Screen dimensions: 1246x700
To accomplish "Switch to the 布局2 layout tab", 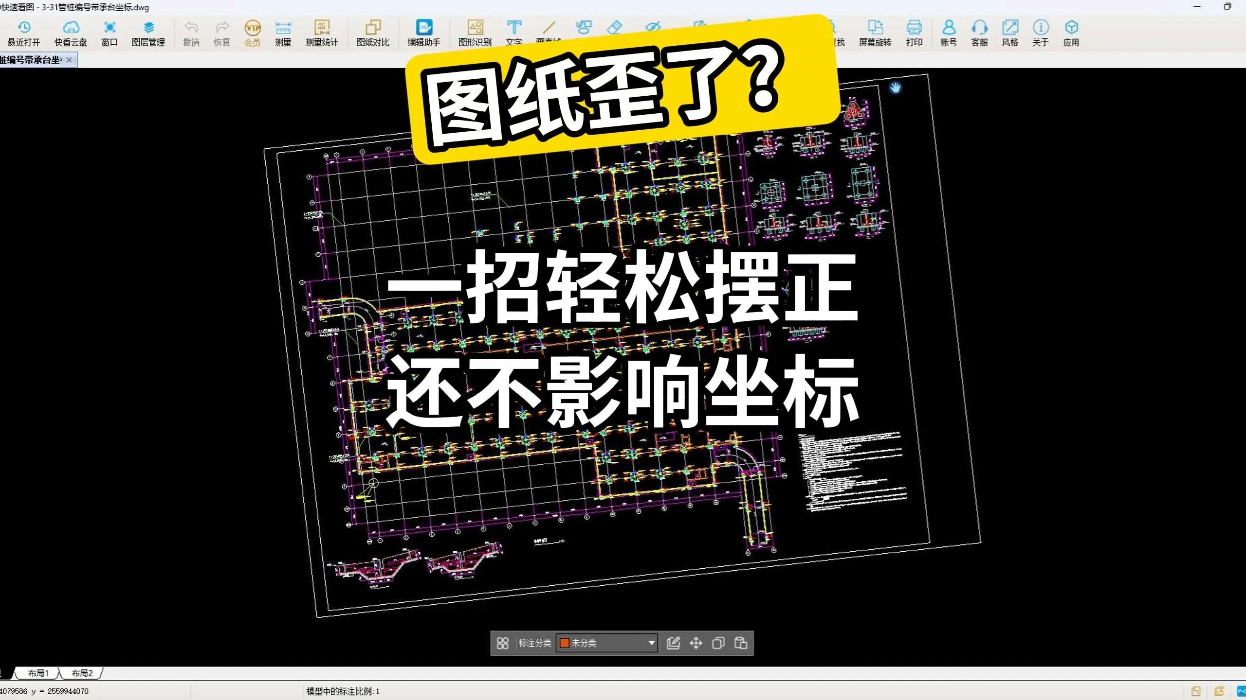I will [x=83, y=673].
